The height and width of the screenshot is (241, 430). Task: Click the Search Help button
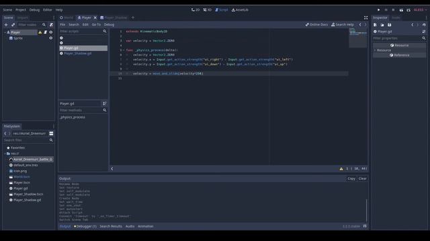pos(343,25)
